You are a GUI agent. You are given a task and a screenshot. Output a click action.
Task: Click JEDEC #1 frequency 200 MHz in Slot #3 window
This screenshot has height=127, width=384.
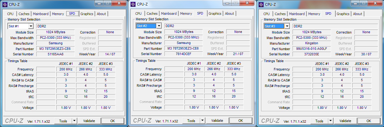tap(322, 69)
